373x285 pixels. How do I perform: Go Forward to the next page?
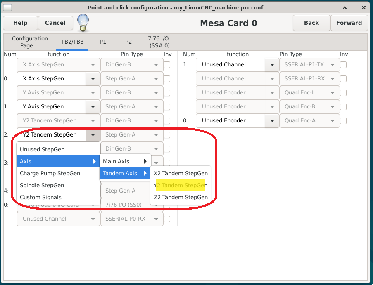[x=349, y=23]
